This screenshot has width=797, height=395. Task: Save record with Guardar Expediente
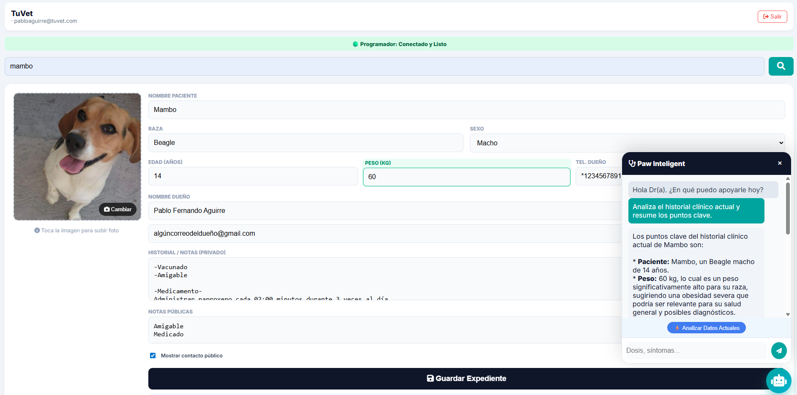(x=466, y=379)
